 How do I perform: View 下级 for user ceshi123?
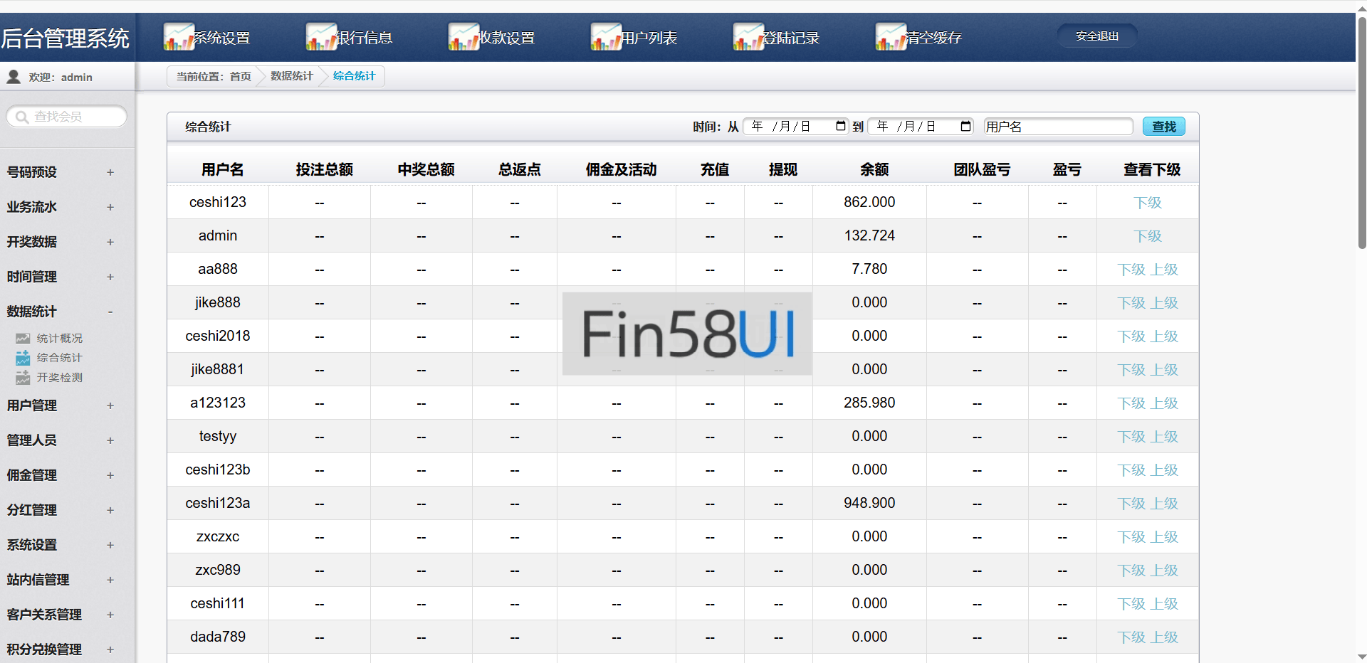click(1147, 203)
